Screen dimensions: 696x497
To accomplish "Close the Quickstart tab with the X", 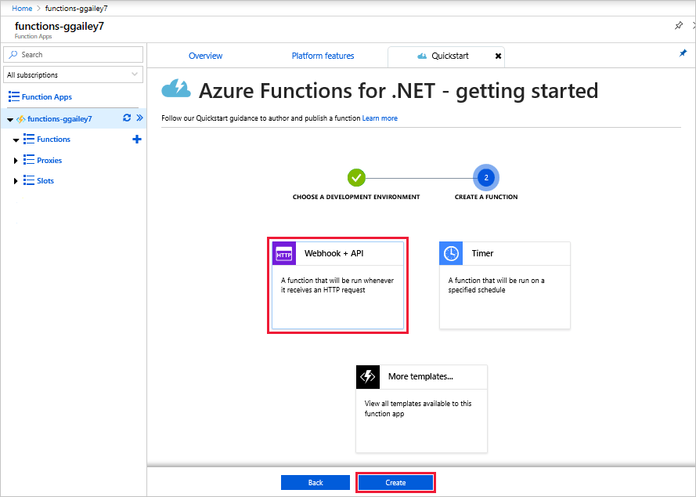I will point(498,56).
